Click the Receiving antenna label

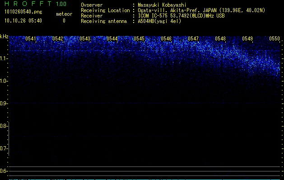[104, 21]
